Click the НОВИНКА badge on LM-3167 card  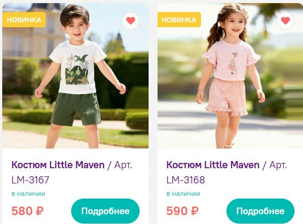coord(24,20)
